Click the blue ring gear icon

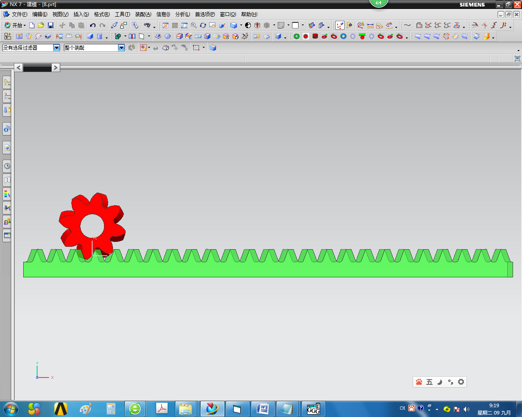[343, 36]
